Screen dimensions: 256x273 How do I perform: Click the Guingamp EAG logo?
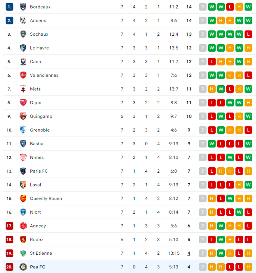click(23, 116)
